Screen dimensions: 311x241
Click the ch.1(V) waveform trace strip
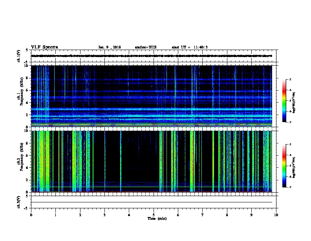[152, 56]
